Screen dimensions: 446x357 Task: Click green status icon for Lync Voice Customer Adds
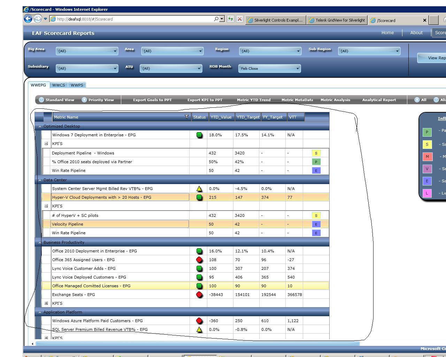coord(199,268)
